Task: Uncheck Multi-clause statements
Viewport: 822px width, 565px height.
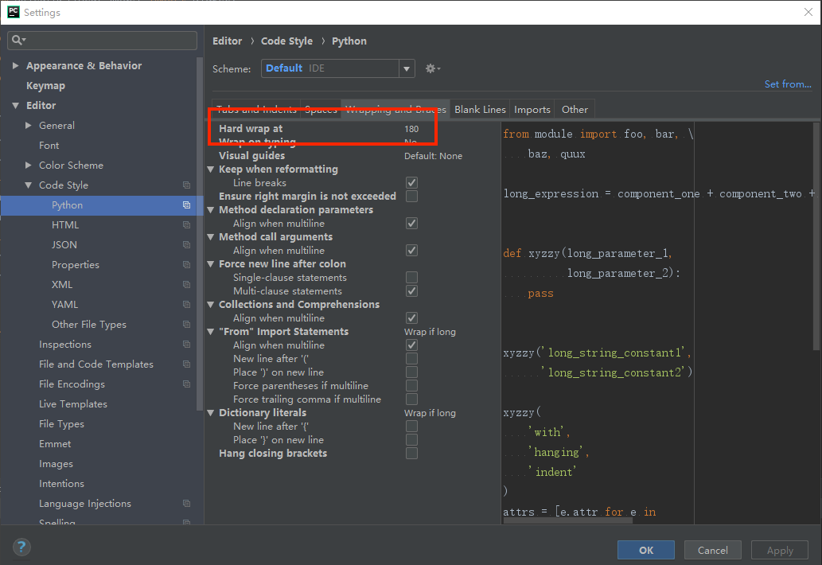Action: 411,290
